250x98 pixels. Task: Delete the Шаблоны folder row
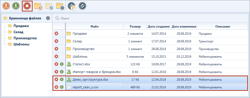click(56, 56)
